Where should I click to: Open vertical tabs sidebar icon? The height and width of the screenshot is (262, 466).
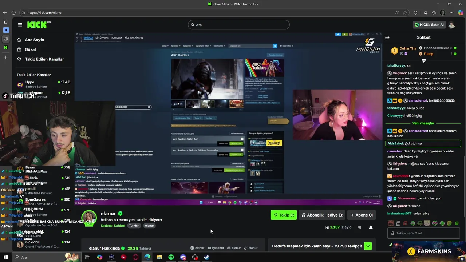(5, 22)
